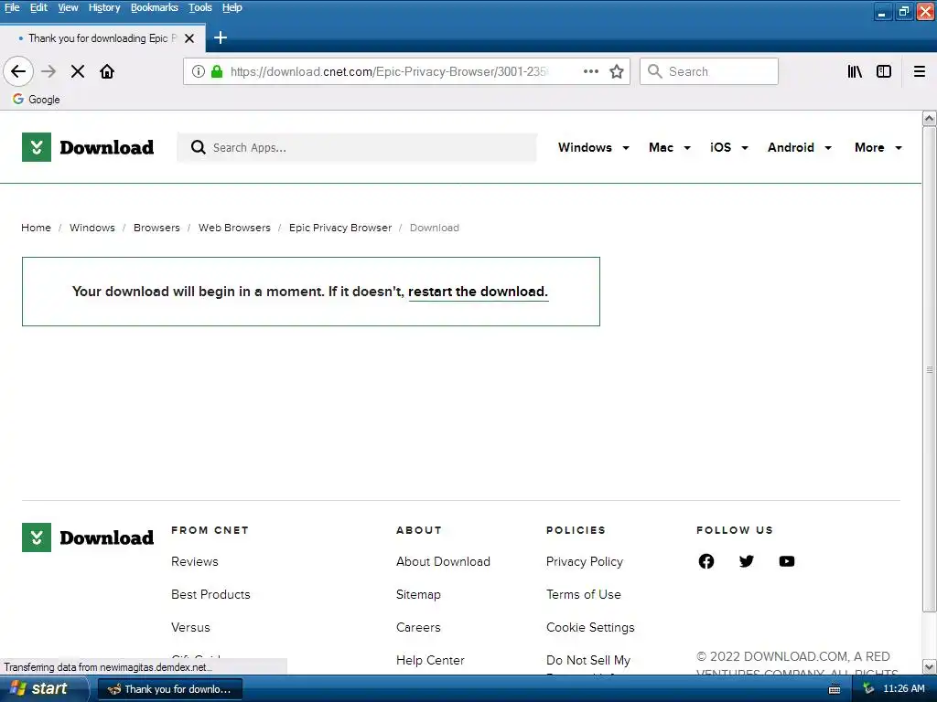The height and width of the screenshot is (702, 937).
Task: Open the Tools menu
Action: (x=200, y=7)
